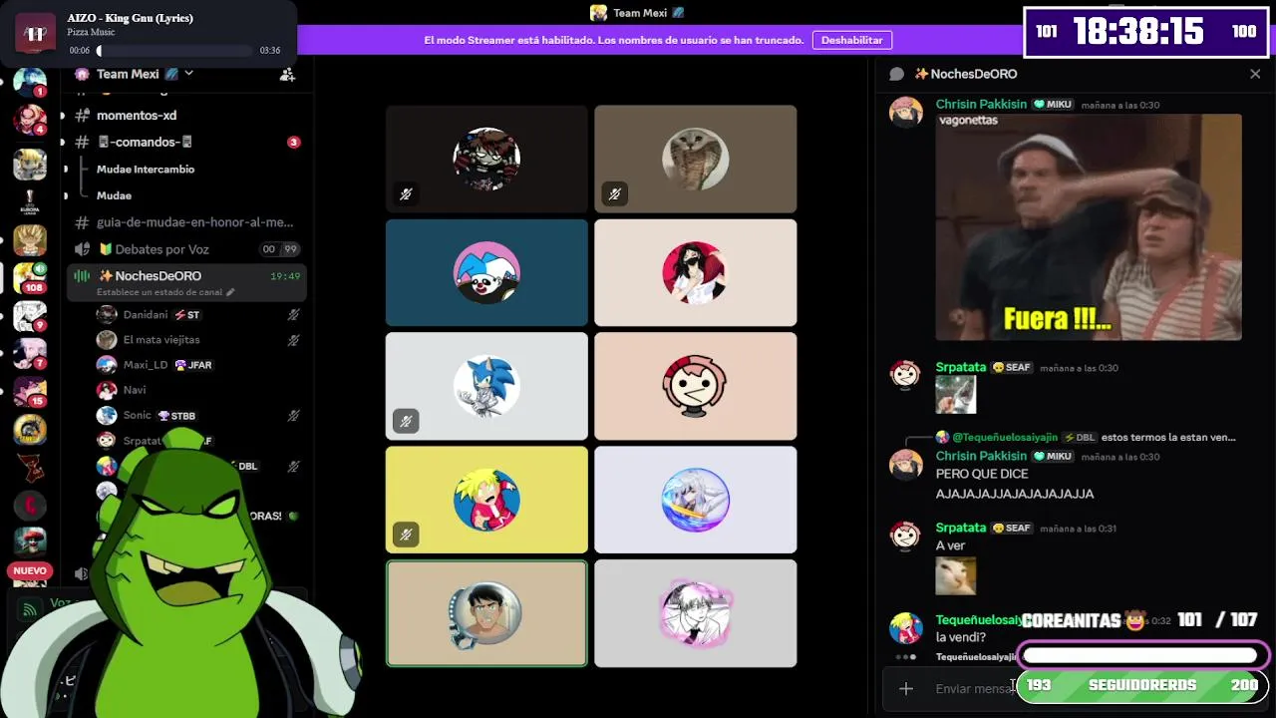The width and height of the screenshot is (1276, 718).
Task: Click hash icon of momentos-xd channel
Action: point(83,116)
